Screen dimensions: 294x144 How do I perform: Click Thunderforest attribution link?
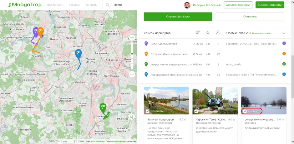99,142
